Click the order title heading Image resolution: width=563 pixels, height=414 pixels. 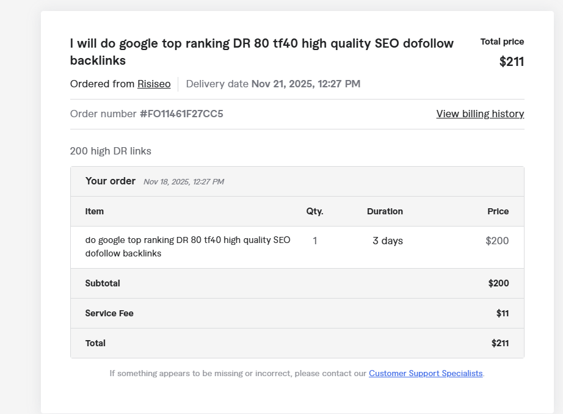tap(261, 52)
